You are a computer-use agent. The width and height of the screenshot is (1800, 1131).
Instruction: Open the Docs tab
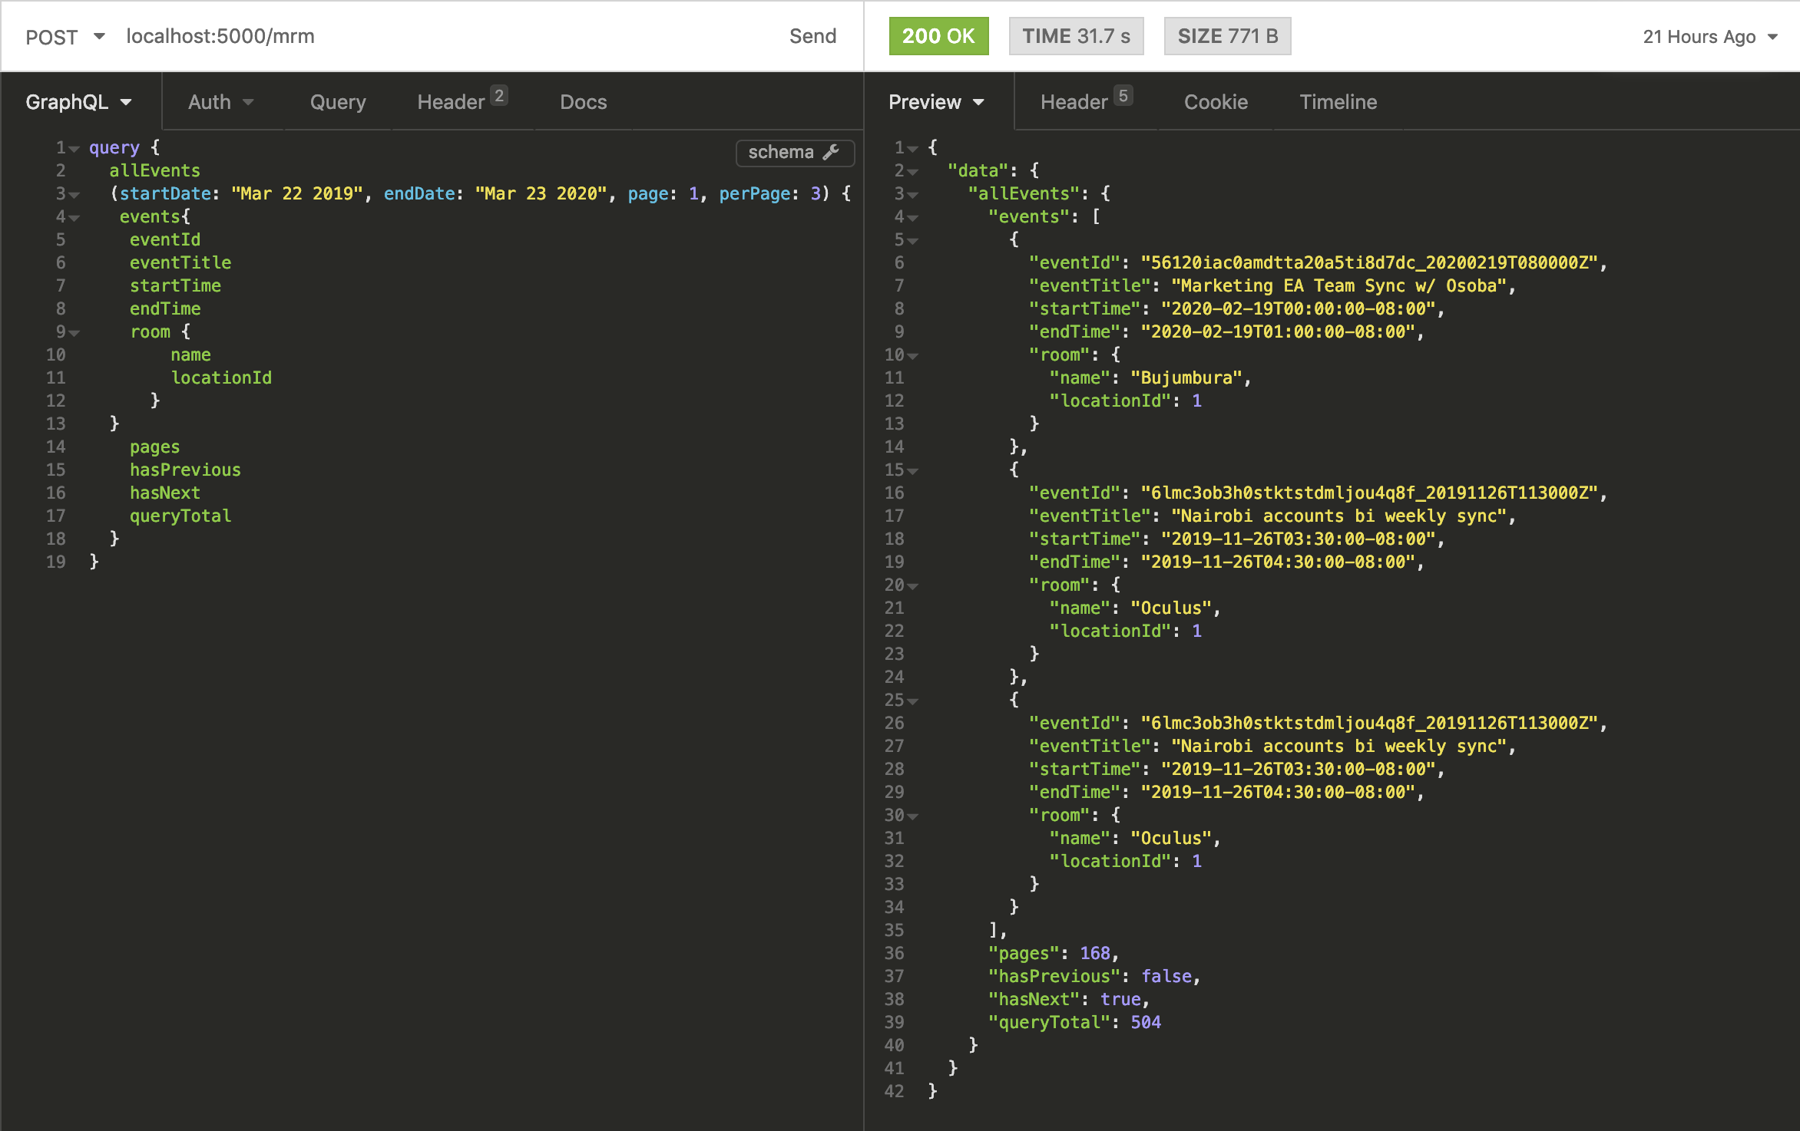tap(583, 102)
